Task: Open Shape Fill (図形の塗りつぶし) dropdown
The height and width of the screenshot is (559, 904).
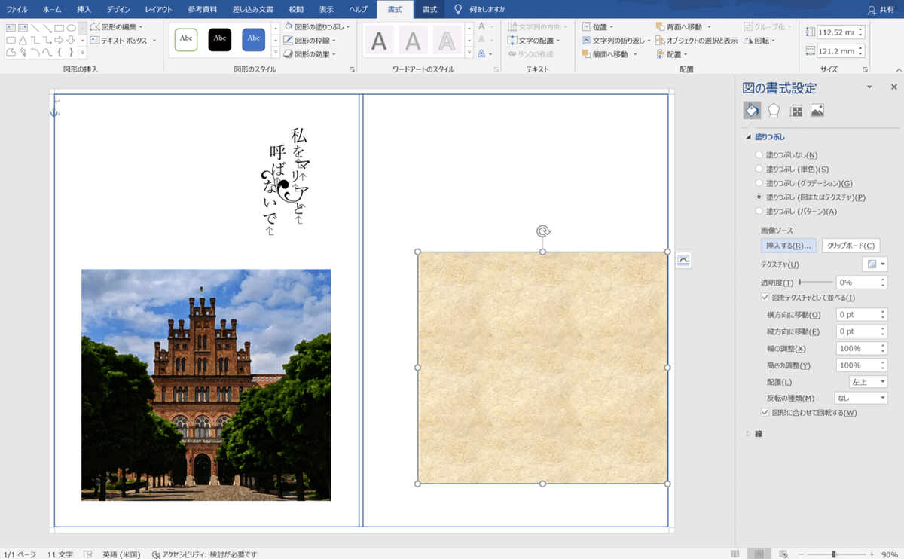Action: (316, 26)
